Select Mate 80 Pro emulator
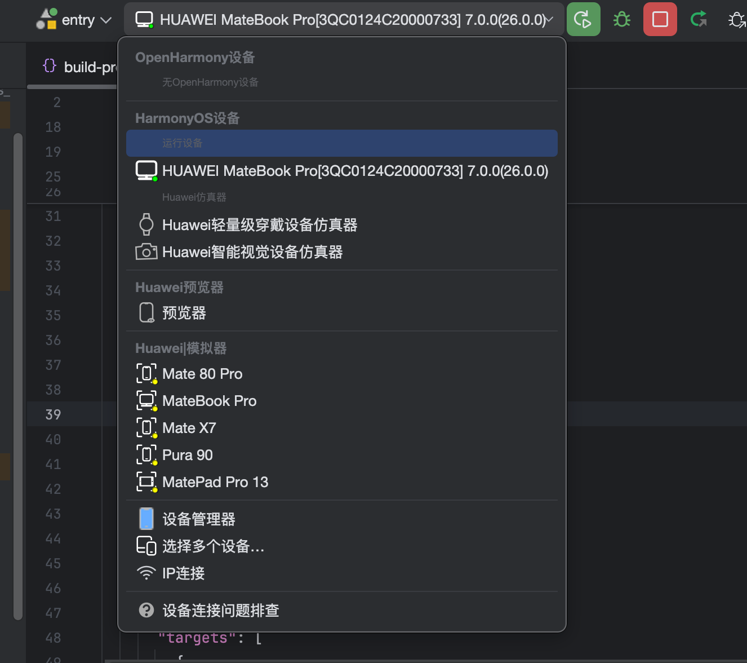The height and width of the screenshot is (663, 747). (x=342, y=374)
